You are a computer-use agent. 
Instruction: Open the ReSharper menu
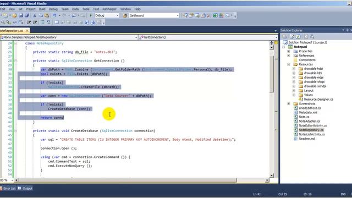(109, 9)
